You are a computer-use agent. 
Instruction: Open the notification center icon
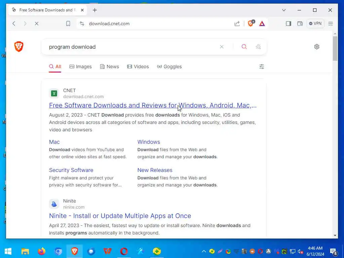pos(333,251)
